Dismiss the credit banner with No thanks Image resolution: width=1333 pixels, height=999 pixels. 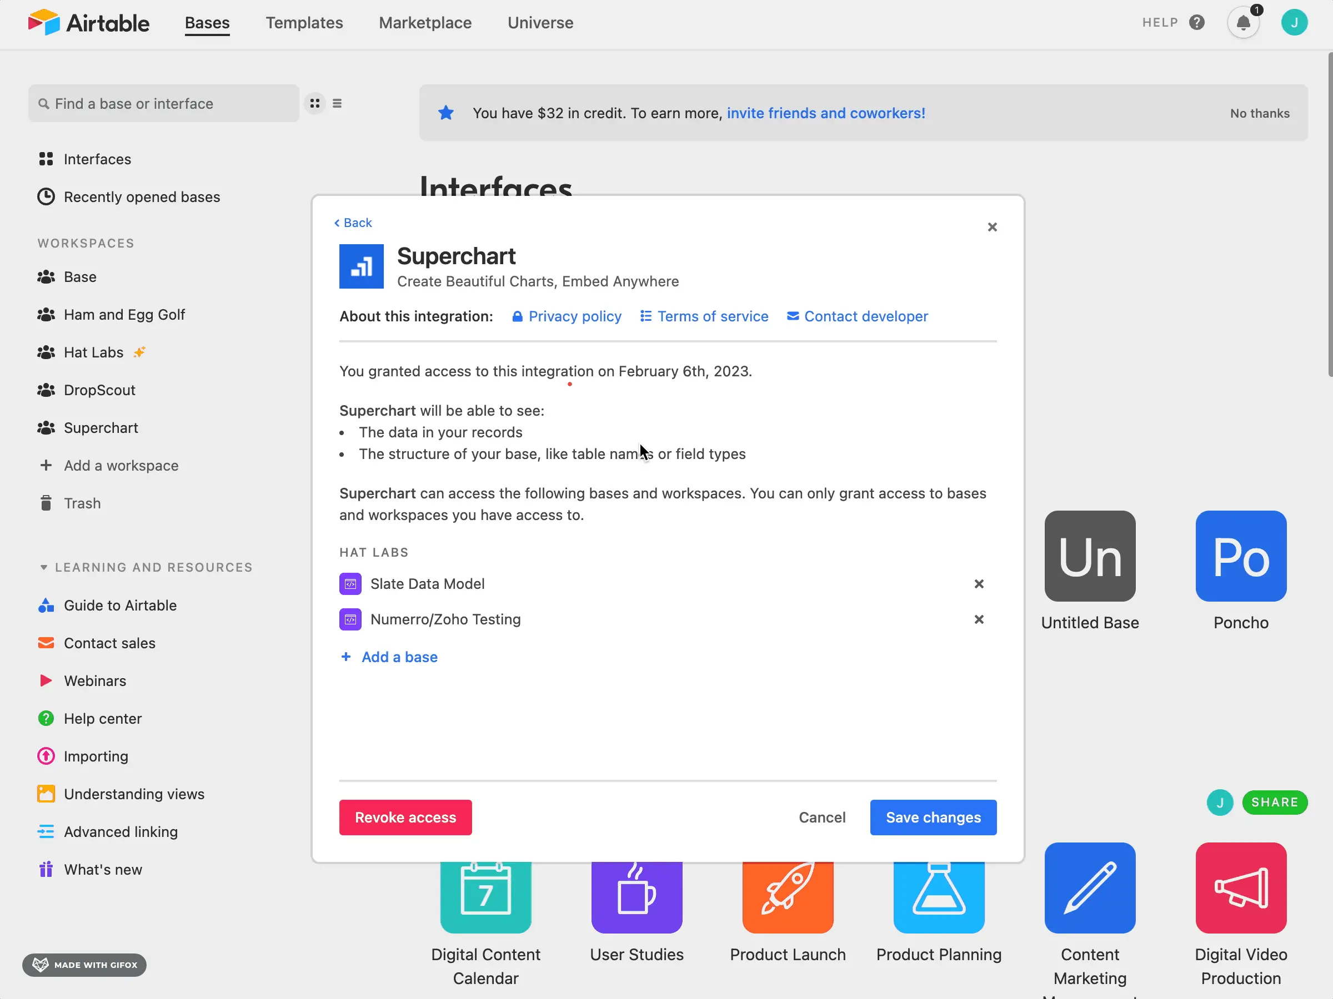[1260, 113]
